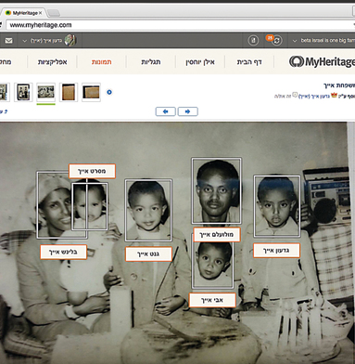Click the blue play arrow beside thumbnails

[109, 92]
